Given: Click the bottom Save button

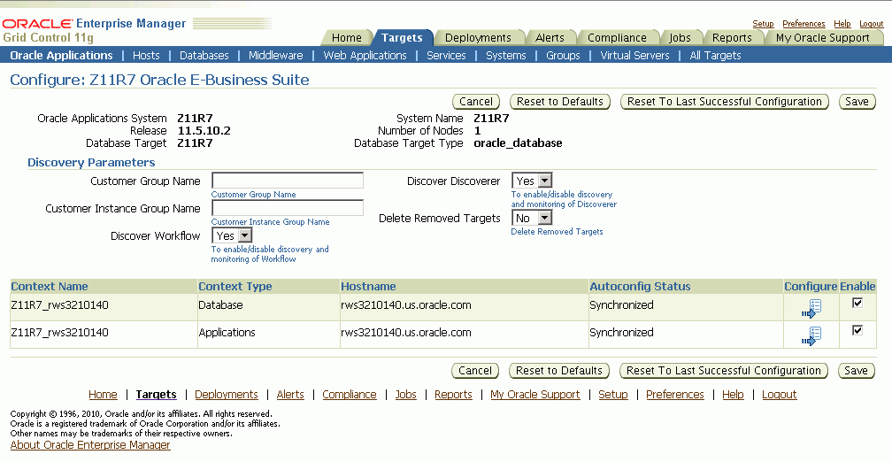Looking at the screenshot, I should [856, 370].
